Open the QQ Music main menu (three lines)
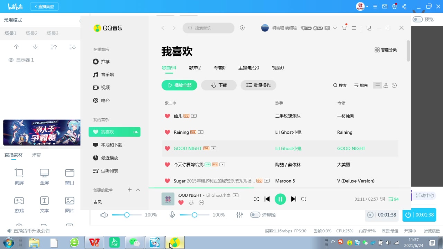 354,28
